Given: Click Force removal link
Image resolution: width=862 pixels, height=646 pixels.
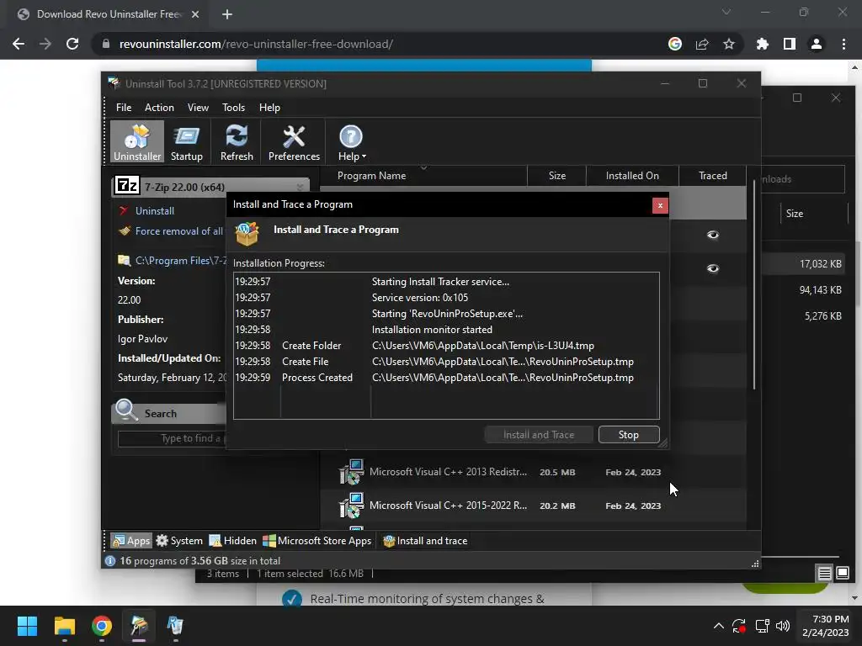Looking at the screenshot, I should coord(179,231).
